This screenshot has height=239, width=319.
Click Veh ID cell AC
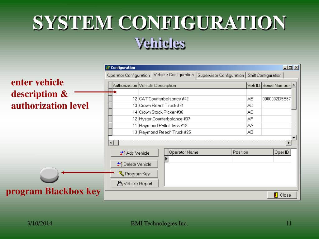(x=254, y=112)
